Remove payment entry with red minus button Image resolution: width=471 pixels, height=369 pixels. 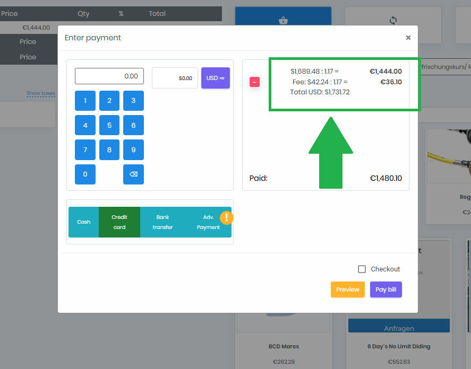coord(254,82)
